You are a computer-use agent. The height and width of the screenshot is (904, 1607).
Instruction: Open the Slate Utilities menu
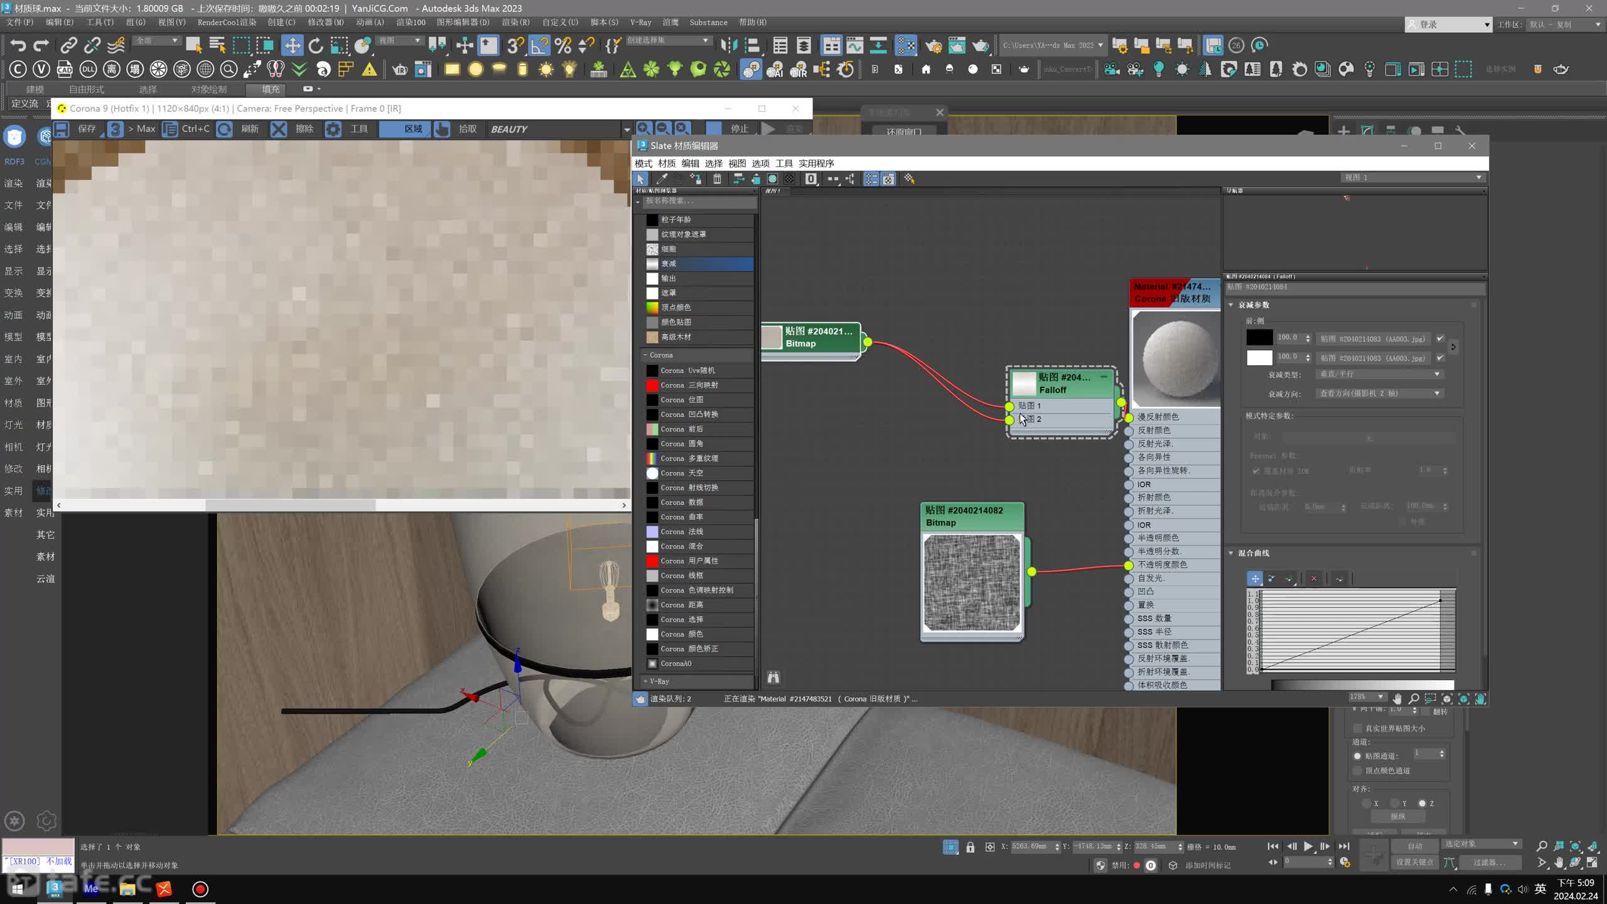click(816, 163)
